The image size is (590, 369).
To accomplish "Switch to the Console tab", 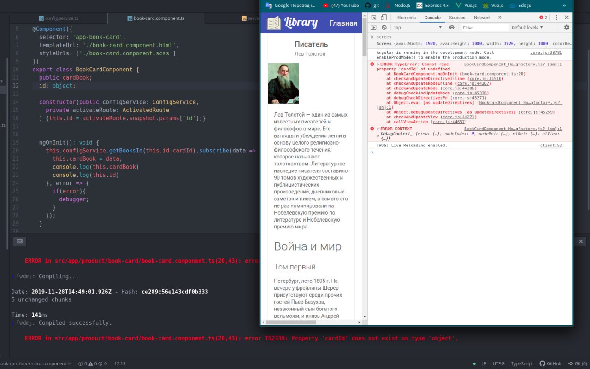I will tap(432, 18).
